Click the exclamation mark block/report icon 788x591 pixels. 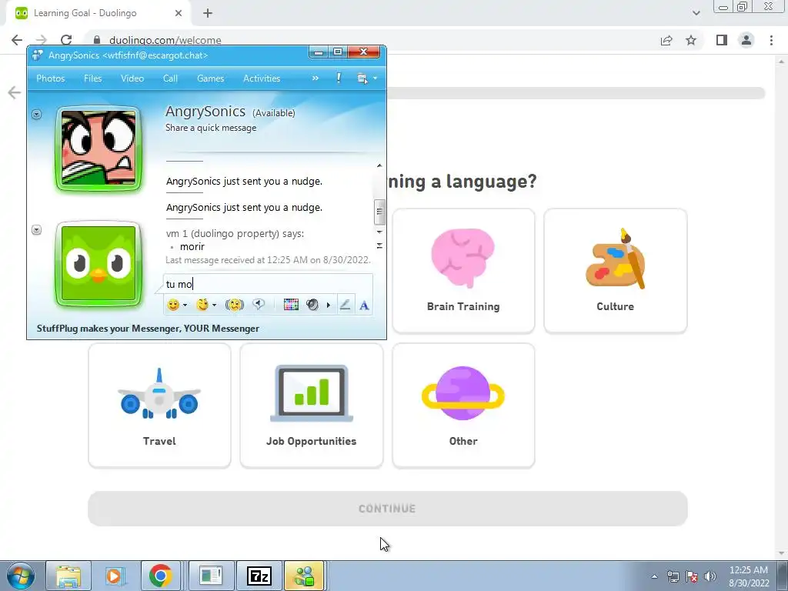[x=339, y=78]
